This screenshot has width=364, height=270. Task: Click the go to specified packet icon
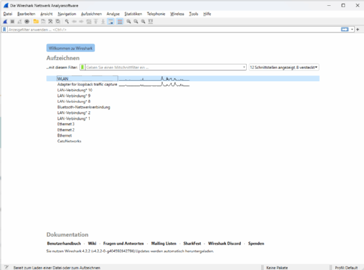tap(89, 21)
